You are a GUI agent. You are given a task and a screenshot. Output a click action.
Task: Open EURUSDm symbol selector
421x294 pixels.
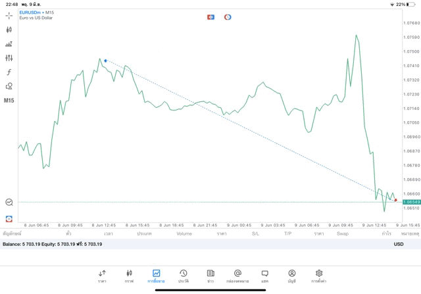[x=32, y=12]
